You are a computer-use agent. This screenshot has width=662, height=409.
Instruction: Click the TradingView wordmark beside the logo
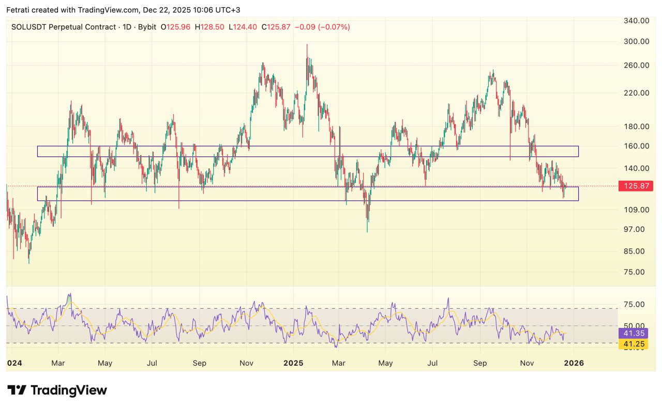(x=69, y=390)
